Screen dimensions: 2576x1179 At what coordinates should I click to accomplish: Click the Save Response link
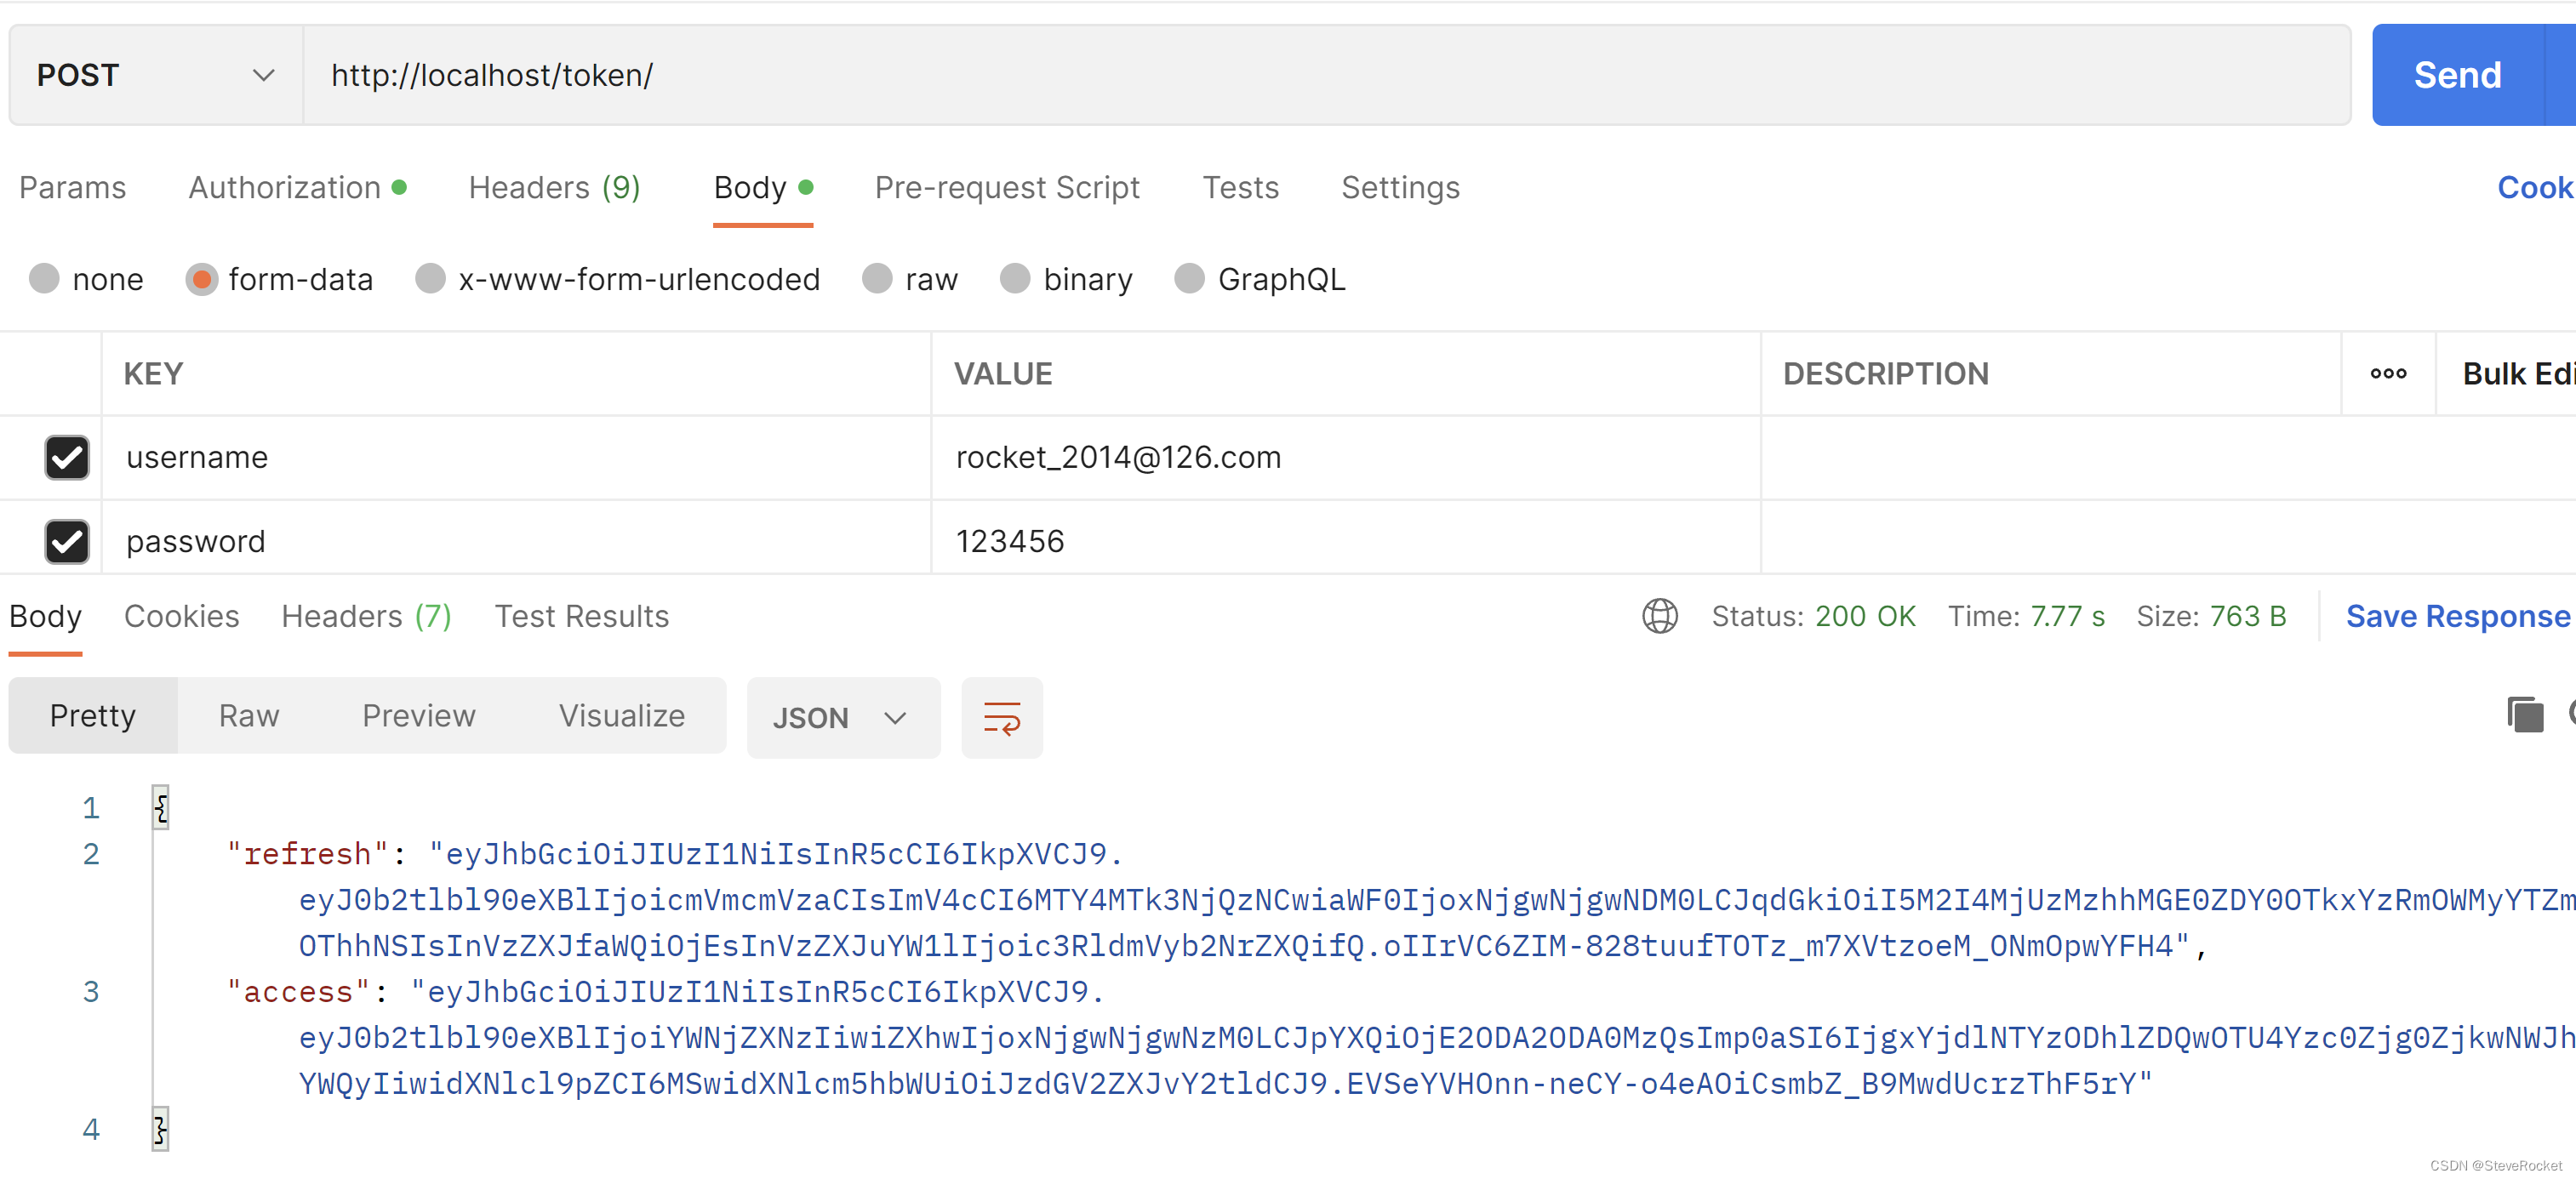pyautogui.click(x=2456, y=616)
